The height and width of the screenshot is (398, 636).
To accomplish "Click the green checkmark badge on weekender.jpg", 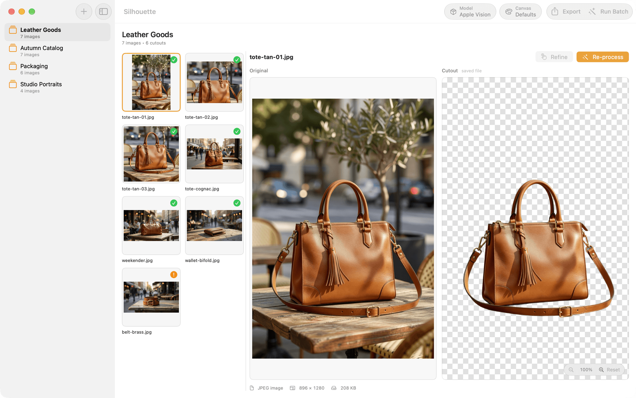I will [174, 203].
